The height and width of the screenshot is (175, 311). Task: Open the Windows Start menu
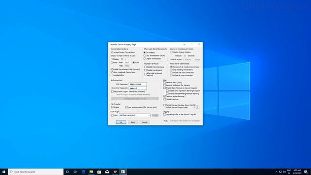[x=4, y=172]
